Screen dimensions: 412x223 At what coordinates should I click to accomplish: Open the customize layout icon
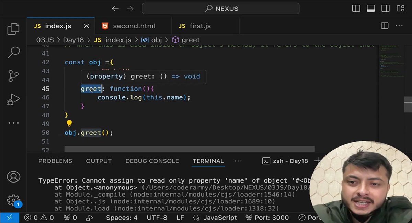(x=400, y=9)
